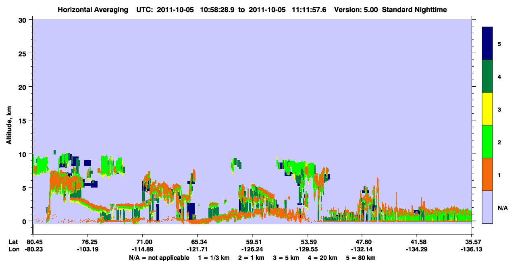524x269 pixels.
Task: Click longitude value -103.19
Action: click(88, 249)
